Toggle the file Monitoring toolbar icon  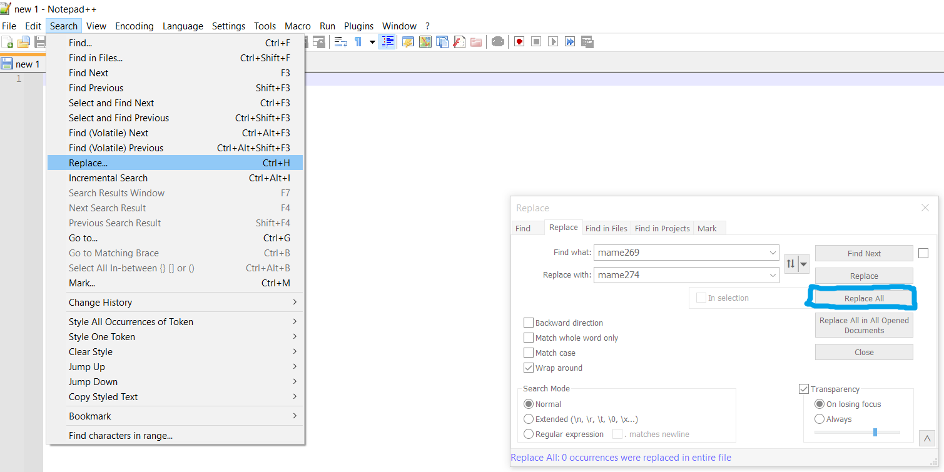click(x=498, y=42)
